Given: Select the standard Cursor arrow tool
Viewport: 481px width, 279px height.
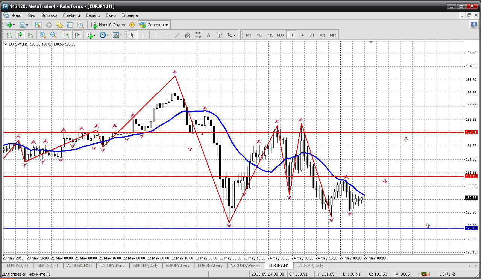Looking at the screenshot, I should [132, 35].
